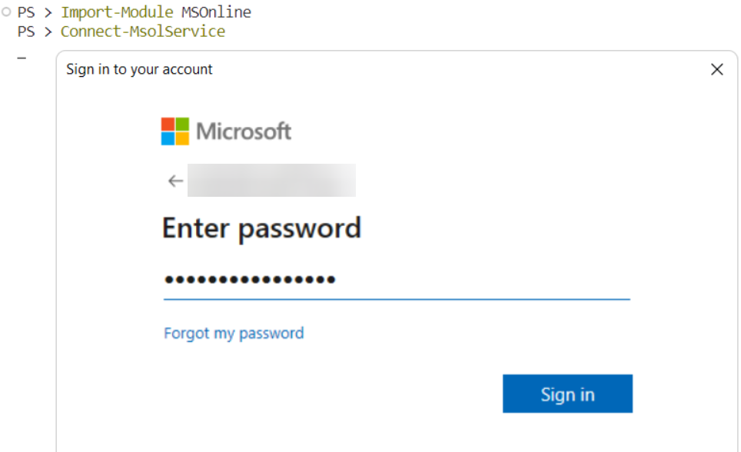Focus the masked password input field
This screenshot has width=741, height=452.
(x=397, y=280)
